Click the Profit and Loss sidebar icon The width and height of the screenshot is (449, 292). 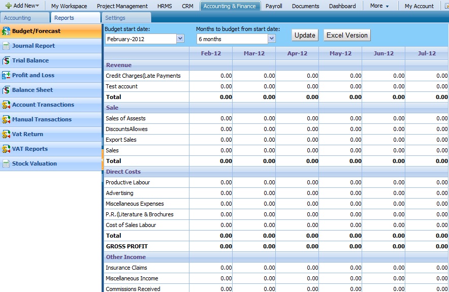pos(6,75)
